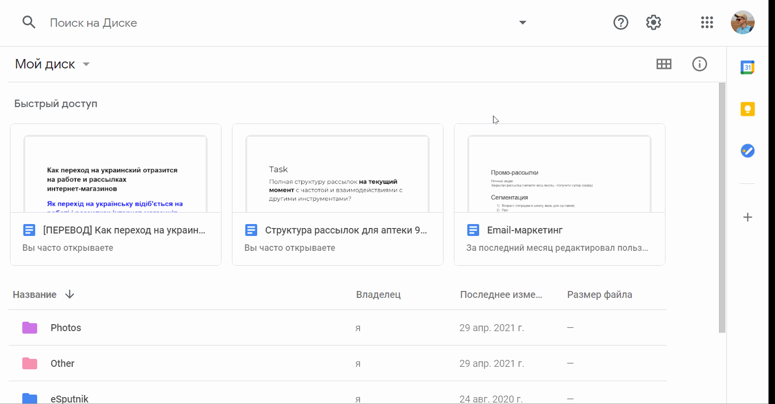Image resolution: width=775 pixels, height=404 pixels.
Task: Click the search magnifier icon
Action: click(29, 22)
